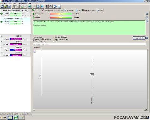
Task: Click the help icon beside Health bar
Action: tap(147, 18)
